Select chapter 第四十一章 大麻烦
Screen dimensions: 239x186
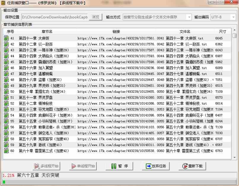point(34,38)
